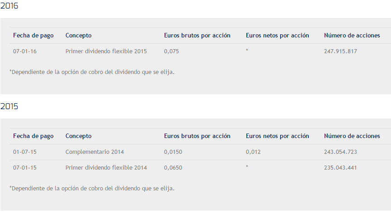
Task: Select the 07-01-16 payment date cell
Action: point(25,51)
